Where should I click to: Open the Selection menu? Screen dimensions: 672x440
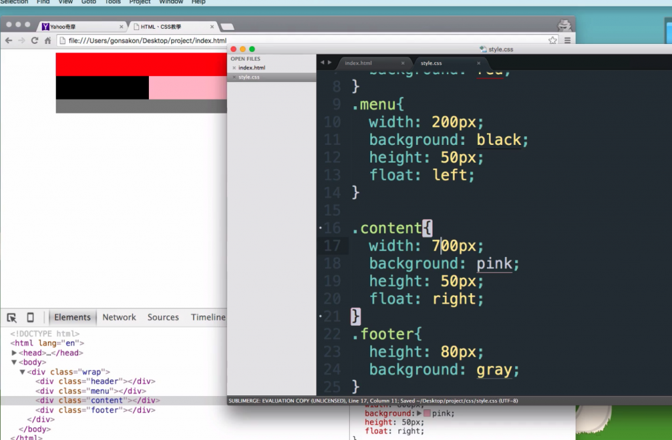(x=14, y=2)
